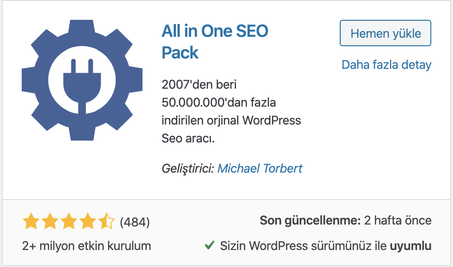Screen dimensions: 453x267
Task: Click the plugin description starting "2007'den beri"
Action: [231, 111]
